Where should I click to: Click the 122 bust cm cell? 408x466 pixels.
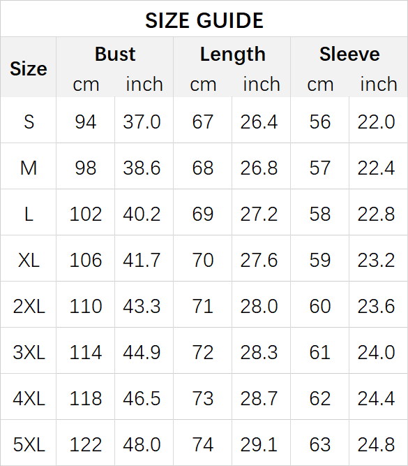click(x=86, y=444)
